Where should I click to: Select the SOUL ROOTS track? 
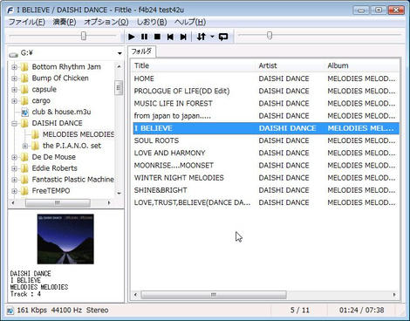point(266,140)
